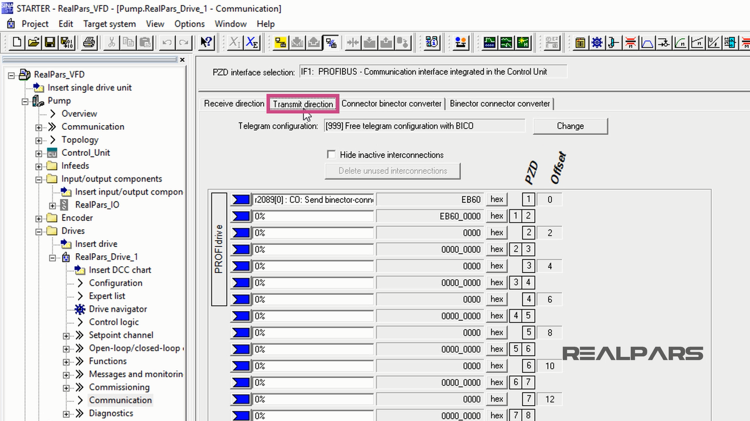This screenshot has width=750, height=421.
Task: Open a project via the folder icon
Action: point(34,43)
